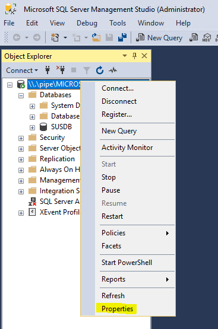Expand the Security folder
218x329 pixels.
coord(21,138)
